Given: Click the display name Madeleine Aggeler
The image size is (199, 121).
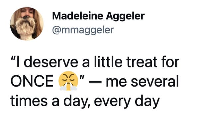Looking at the screenshot, I should point(98,17).
